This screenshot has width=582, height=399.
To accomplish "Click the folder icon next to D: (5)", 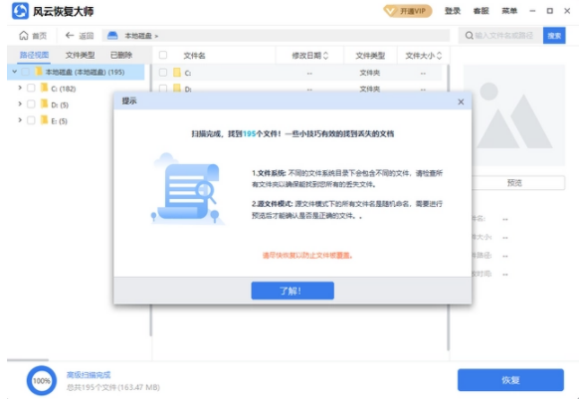I will [45, 104].
